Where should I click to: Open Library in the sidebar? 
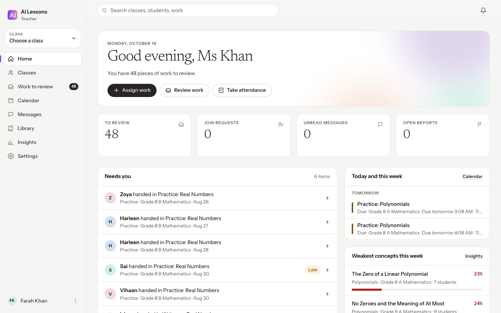[x=43, y=128]
